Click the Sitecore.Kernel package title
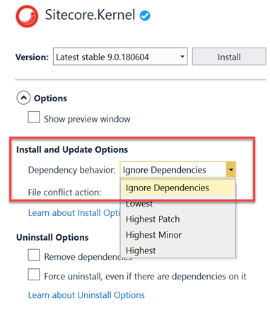 pos(90,15)
